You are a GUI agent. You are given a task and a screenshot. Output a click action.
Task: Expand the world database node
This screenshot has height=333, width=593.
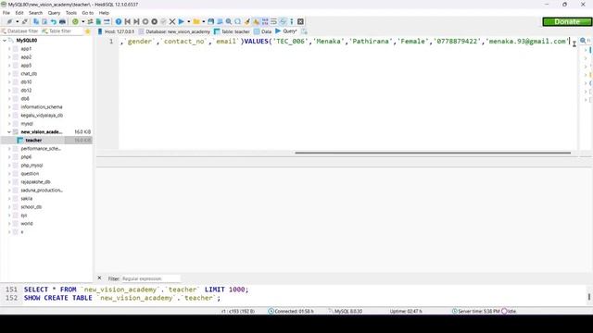9,224
